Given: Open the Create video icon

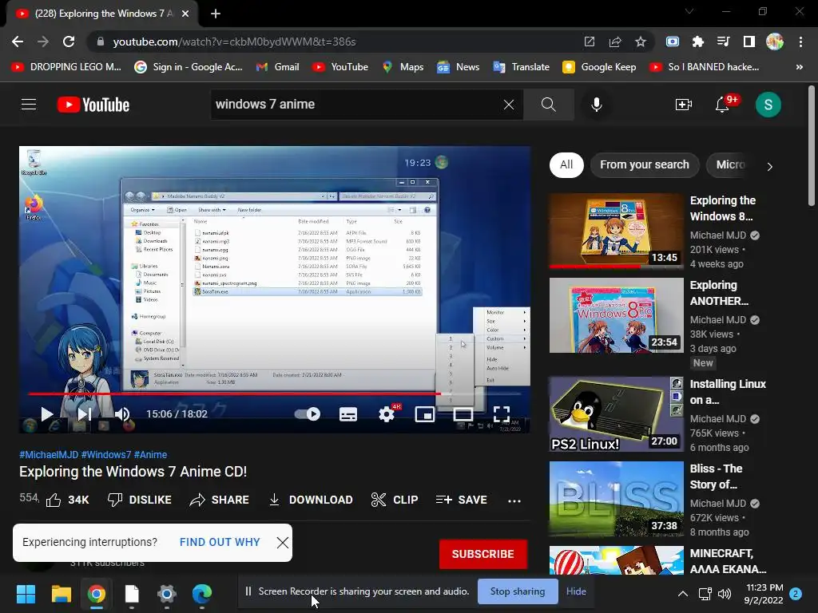Looking at the screenshot, I should pyautogui.click(x=684, y=105).
